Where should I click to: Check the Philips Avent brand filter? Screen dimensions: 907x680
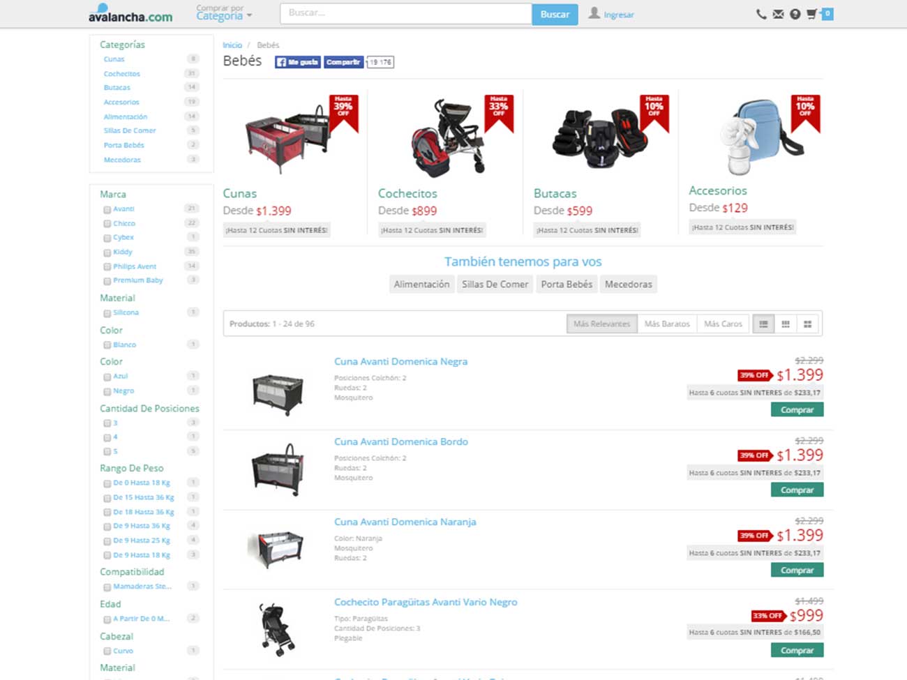tap(107, 267)
